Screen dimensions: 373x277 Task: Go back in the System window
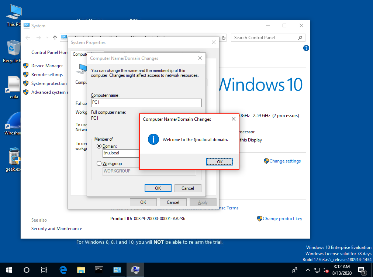click(28, 38)
